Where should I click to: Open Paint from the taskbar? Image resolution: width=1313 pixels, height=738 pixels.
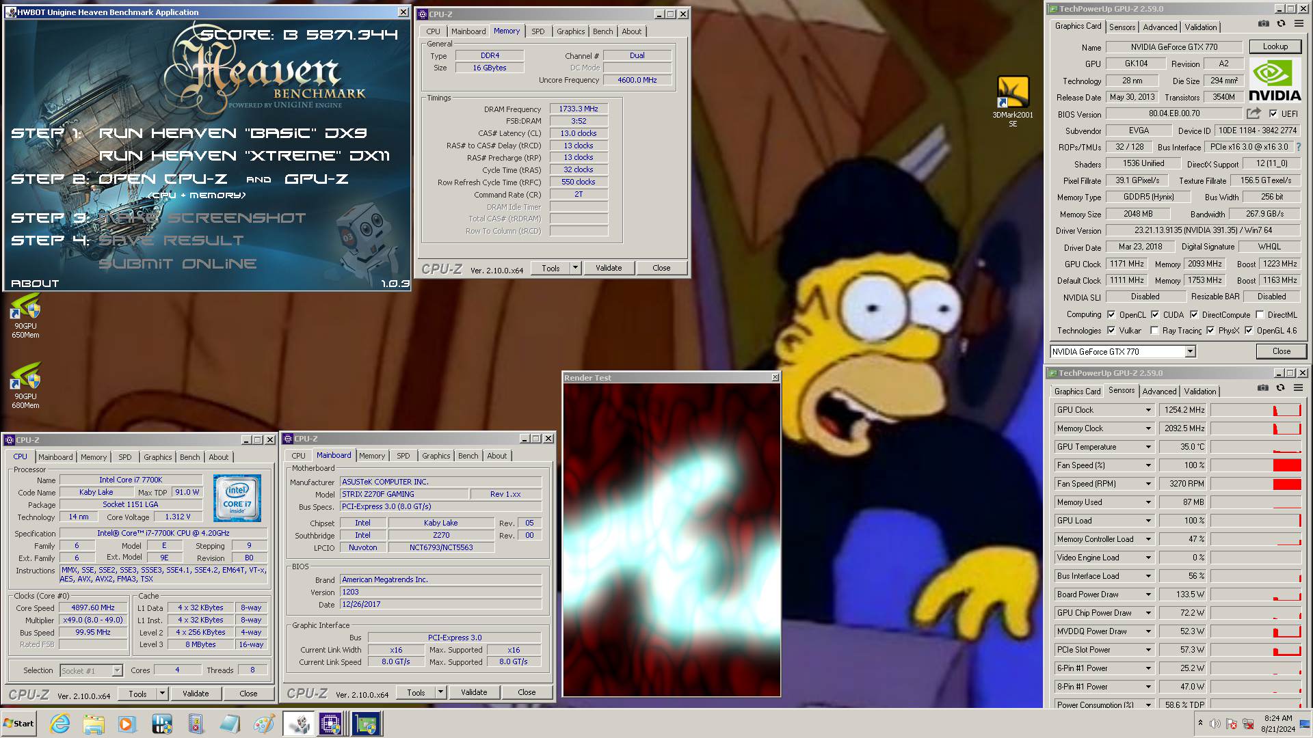pyautogui.click(x=263, y=724)
